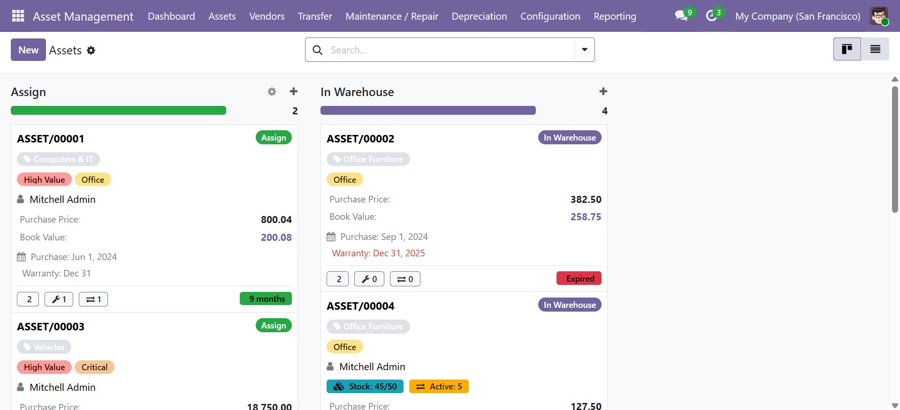Click calendar icon beside Purchase: Jun 1, 2024
The width and height of the screenshot is (900, 410).
point(22,257)
